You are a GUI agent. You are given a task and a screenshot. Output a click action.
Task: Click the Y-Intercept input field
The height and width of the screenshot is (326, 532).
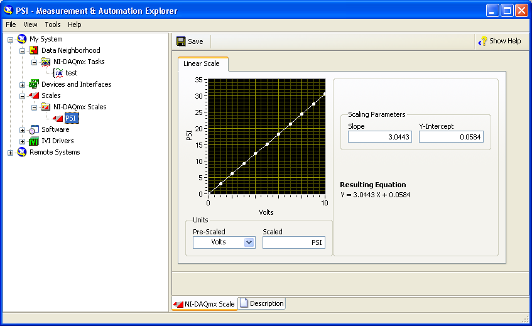point(451,136)
